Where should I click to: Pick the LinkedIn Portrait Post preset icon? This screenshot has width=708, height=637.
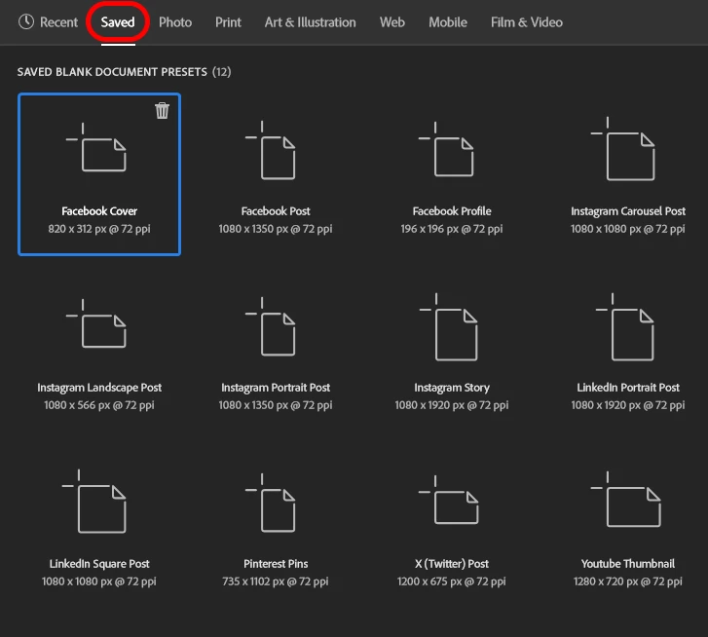pyautogui.click(x=625, y=327)
